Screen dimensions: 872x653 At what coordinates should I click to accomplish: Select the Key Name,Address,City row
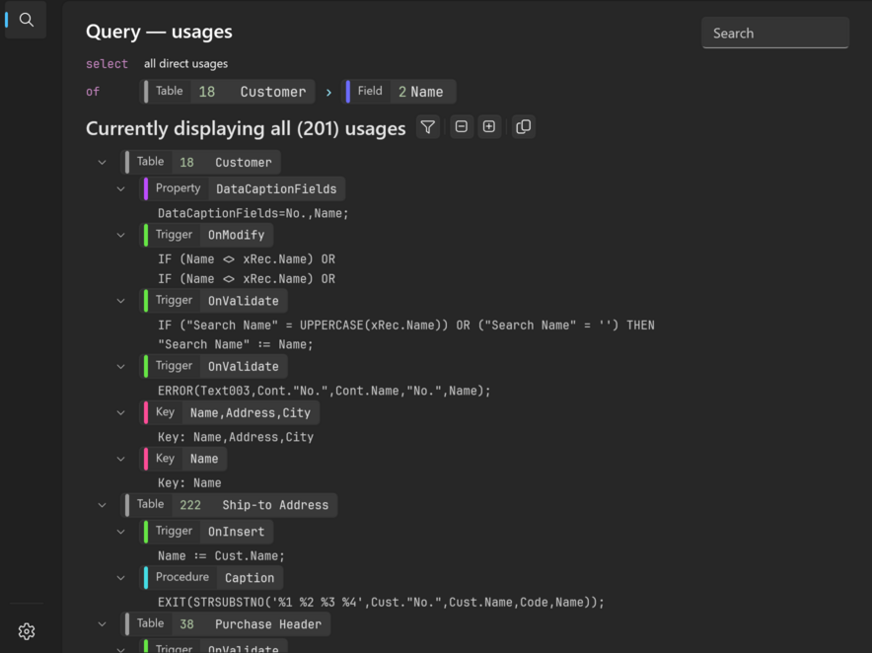[230, 412]
